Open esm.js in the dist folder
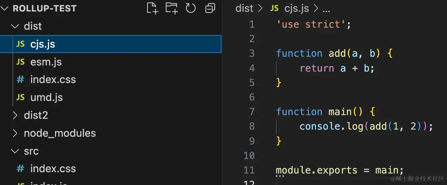Screen dimensions: 447x185 click(46, 62)
